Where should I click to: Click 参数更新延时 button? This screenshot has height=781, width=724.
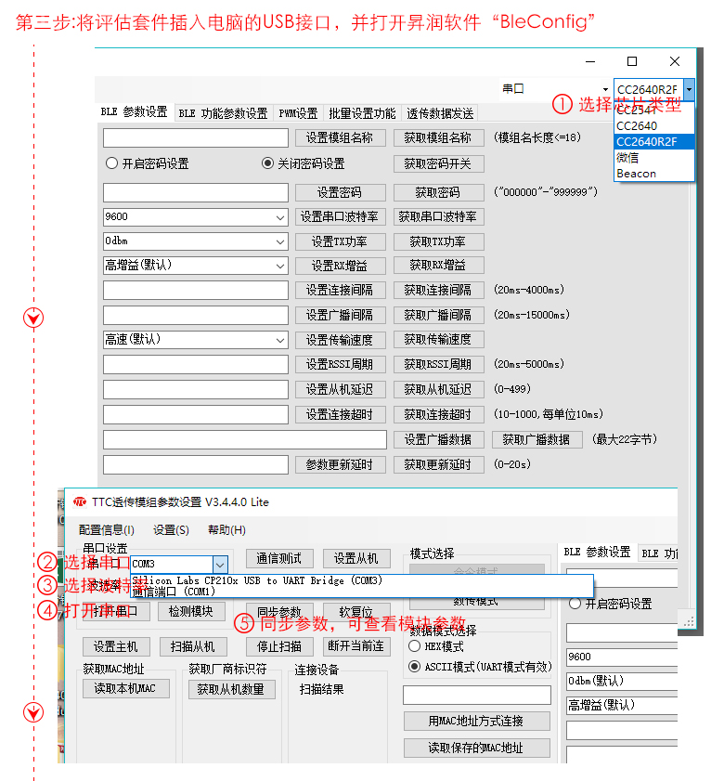[x=340, y=464]
